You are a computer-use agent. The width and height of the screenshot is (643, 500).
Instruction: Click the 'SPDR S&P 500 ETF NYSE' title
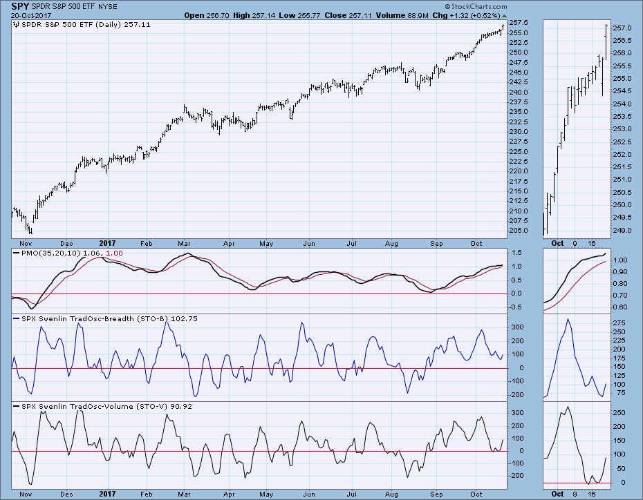[74, 6]
